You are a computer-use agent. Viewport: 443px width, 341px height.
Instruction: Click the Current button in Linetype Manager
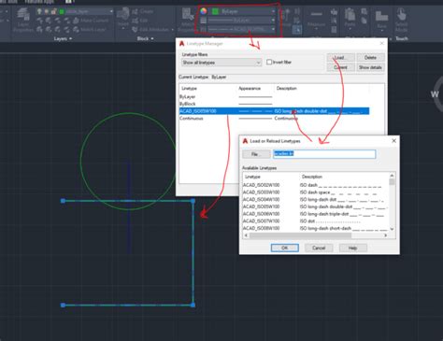coord(340,67)
